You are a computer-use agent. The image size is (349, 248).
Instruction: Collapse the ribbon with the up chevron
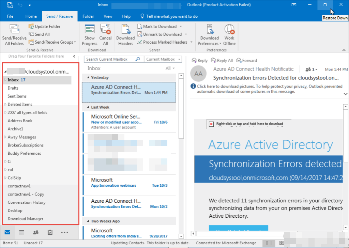(x=344, y=50)
